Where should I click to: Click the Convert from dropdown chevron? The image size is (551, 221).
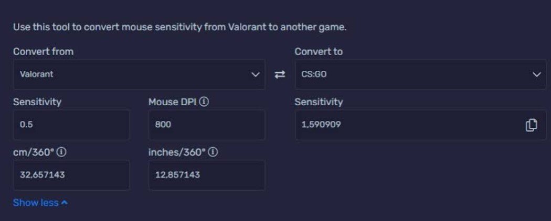256,74
